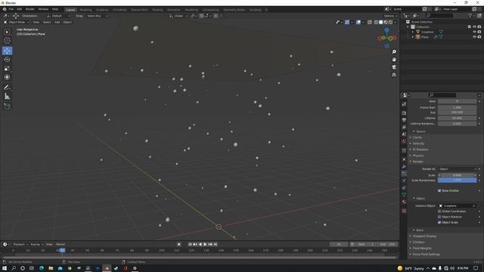Adjust the particle Scale slider
This screenshot has height=272, width=484.
pos(457,175)
